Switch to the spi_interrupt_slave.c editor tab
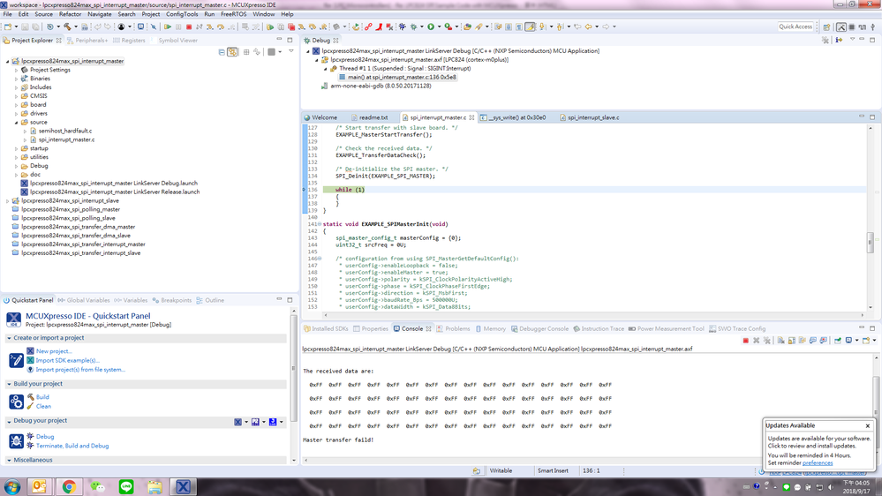 coord(592,117)
